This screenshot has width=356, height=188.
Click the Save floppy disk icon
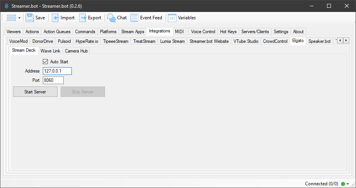click(30, 18)
